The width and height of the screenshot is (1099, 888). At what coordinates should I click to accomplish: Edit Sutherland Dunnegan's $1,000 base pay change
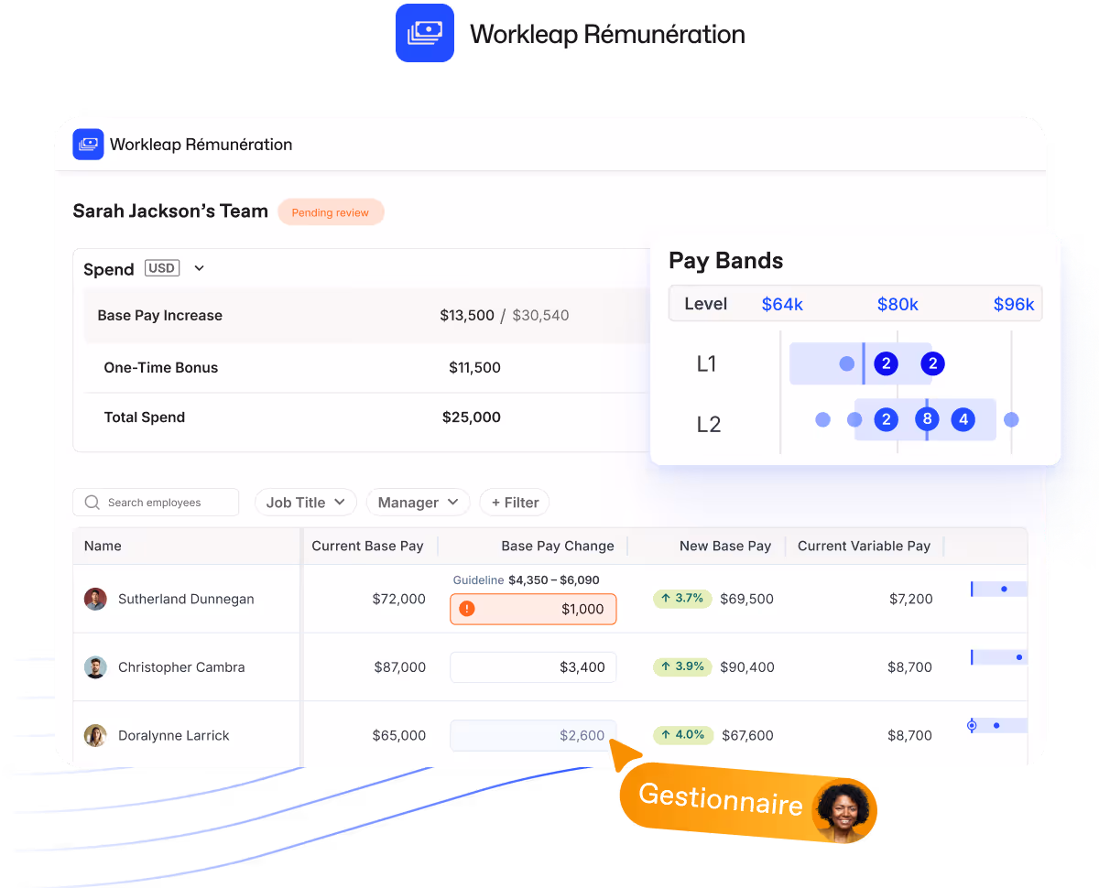point(533,609)
